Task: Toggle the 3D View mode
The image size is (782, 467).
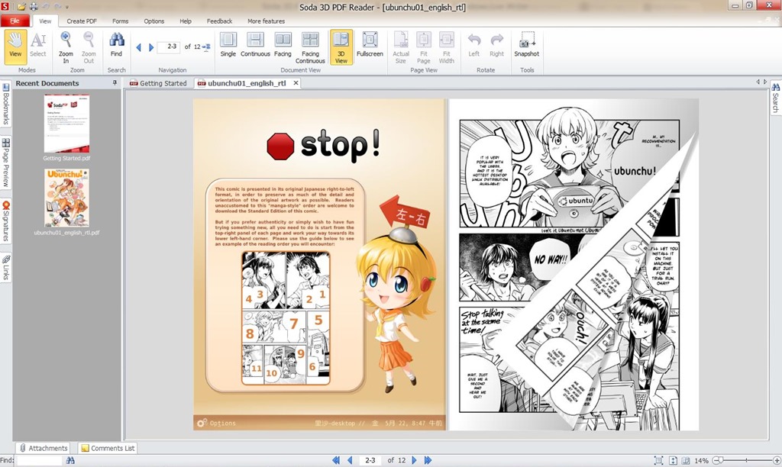Action: (x=341, y=47)
